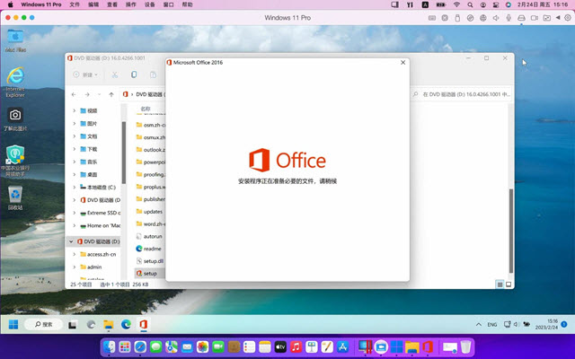Click the Explorer navigation pane scrollbar
The image size is (575, 359).
pos(124,153)
